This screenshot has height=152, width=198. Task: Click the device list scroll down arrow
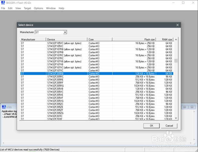click(x=176, y=118)
